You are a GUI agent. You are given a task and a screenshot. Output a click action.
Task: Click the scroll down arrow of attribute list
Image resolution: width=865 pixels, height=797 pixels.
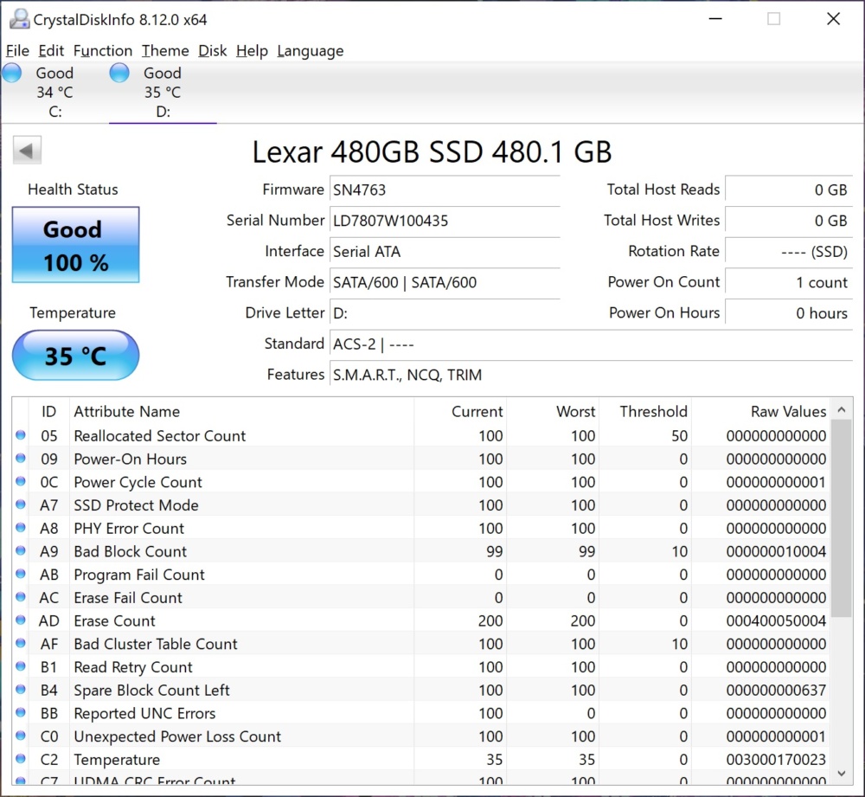[x=842, y=774]
